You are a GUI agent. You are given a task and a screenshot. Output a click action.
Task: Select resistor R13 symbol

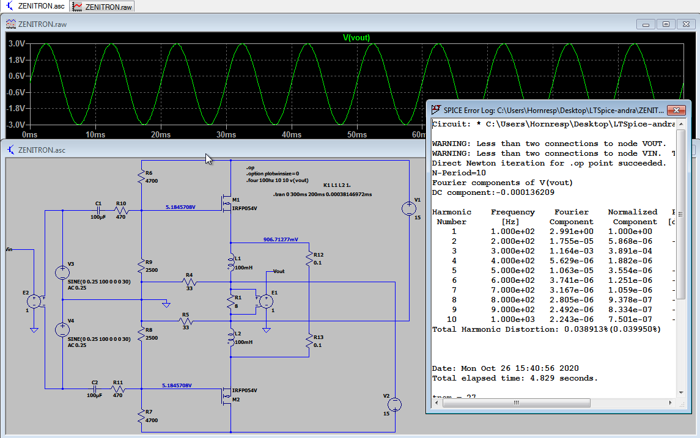point(309,341)
